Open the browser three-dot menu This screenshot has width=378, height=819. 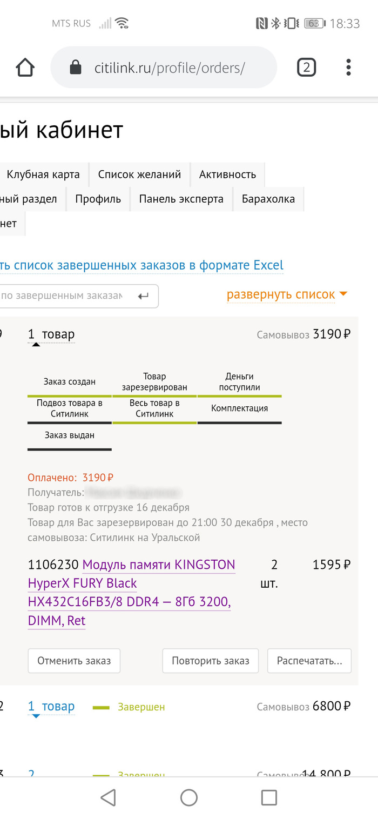[348, 68]
